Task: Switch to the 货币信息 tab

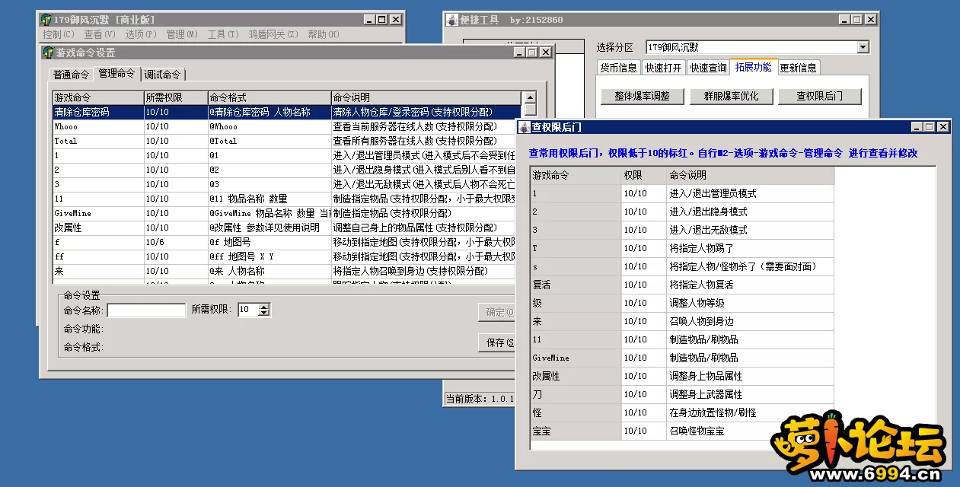Action: tap(619, 68)
